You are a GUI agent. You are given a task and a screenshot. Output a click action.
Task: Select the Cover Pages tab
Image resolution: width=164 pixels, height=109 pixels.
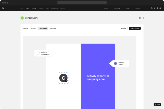[x=43, y=28]
